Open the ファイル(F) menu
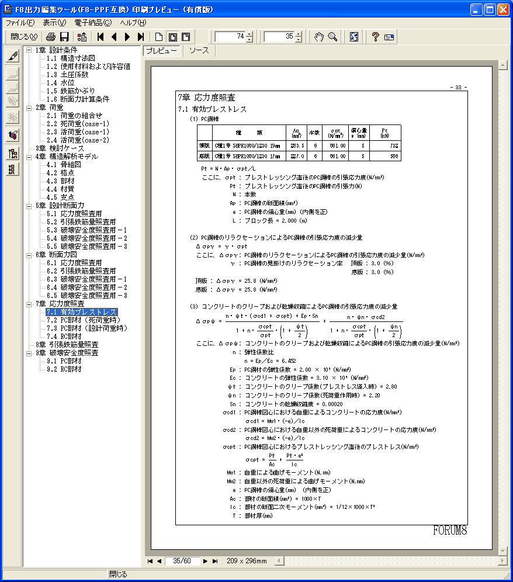The width and height of the screenshot is (513, 582). coord(20,23)
